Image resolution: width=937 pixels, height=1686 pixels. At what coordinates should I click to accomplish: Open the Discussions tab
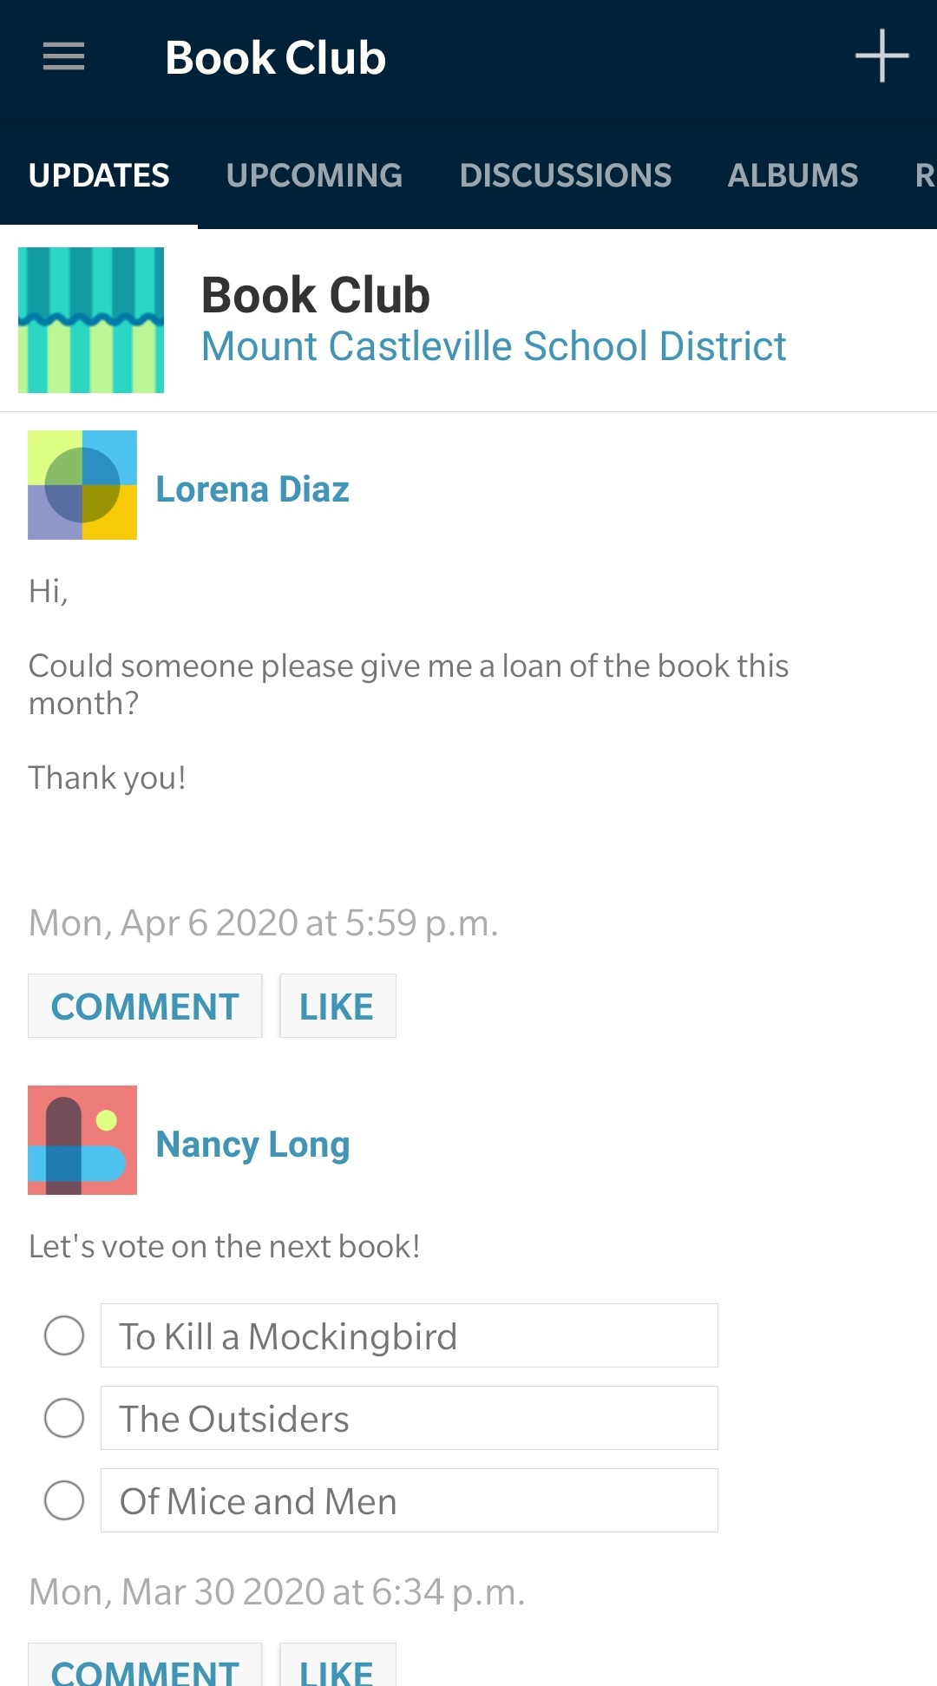pos(566,175)
